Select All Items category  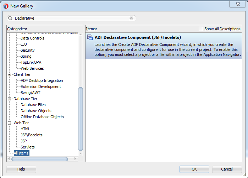click(22, 153)
